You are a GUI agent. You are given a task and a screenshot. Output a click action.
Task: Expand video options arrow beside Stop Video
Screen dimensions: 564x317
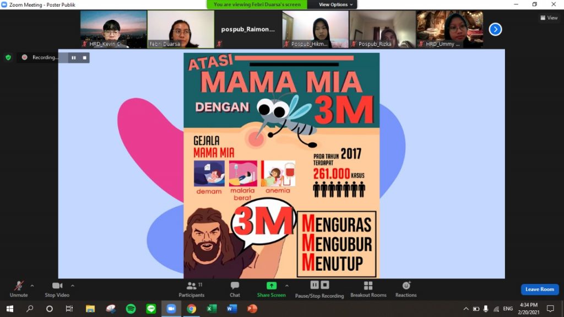[73, 286]
